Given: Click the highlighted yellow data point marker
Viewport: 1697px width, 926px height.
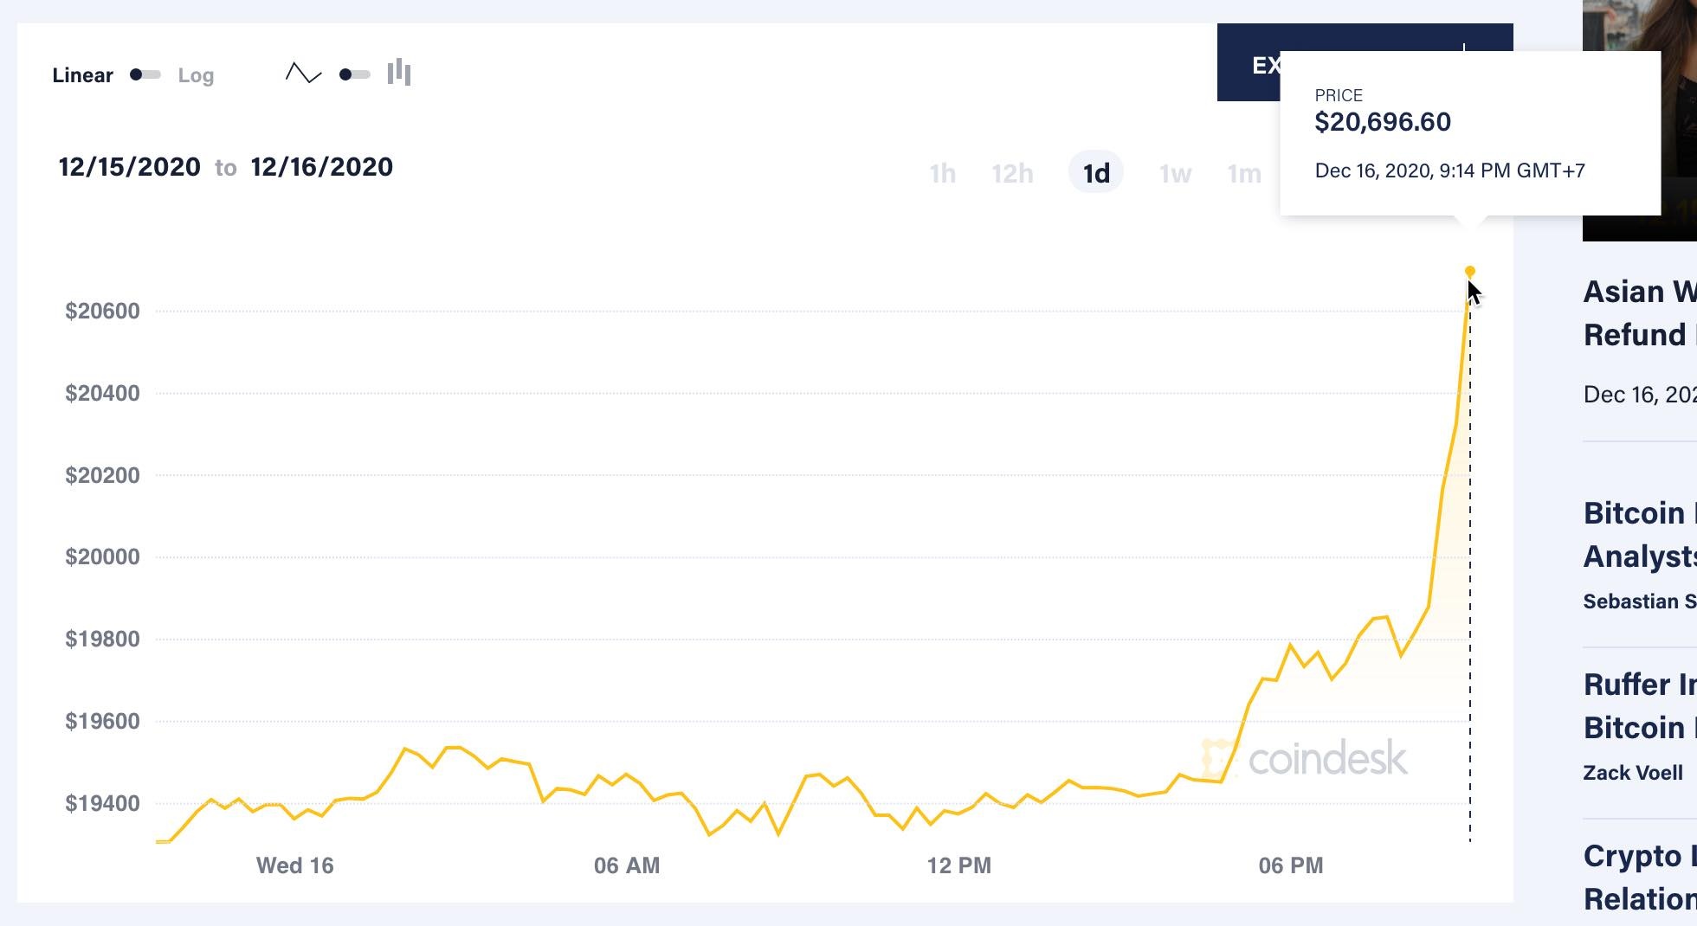Looking at the screenshot, I should pyautogui.click(x=1470, y=270).
